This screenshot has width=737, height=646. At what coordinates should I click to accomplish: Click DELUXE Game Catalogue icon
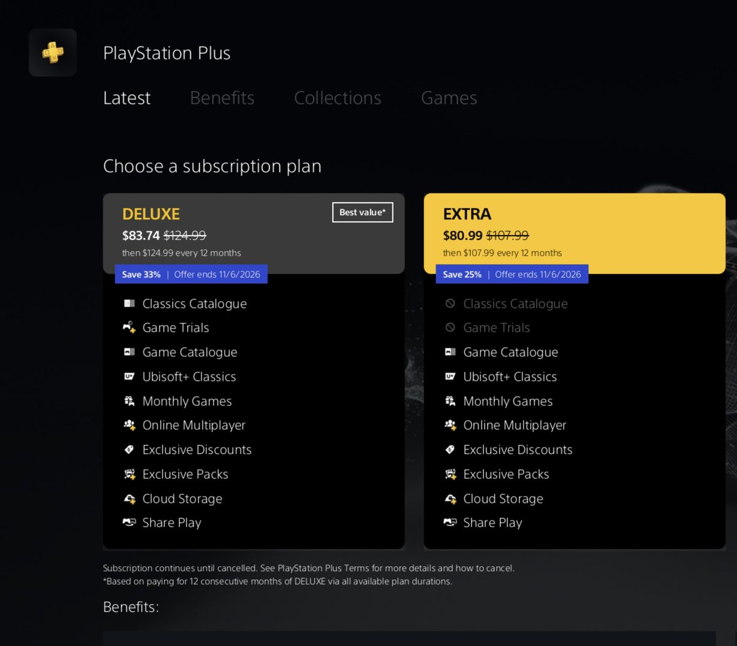(x=129, y=352)
